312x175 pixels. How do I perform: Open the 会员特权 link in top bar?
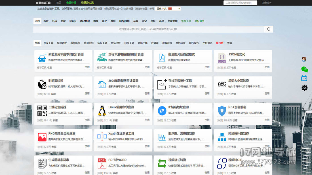point(71,3)
